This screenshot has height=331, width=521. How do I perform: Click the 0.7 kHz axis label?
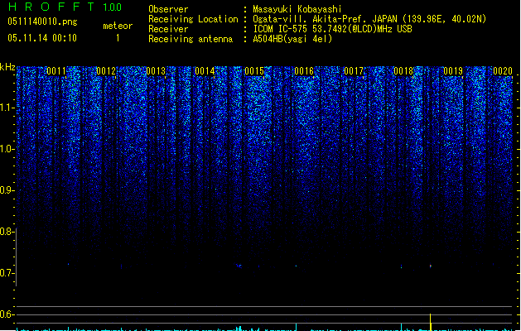click(x=7, y=273)
